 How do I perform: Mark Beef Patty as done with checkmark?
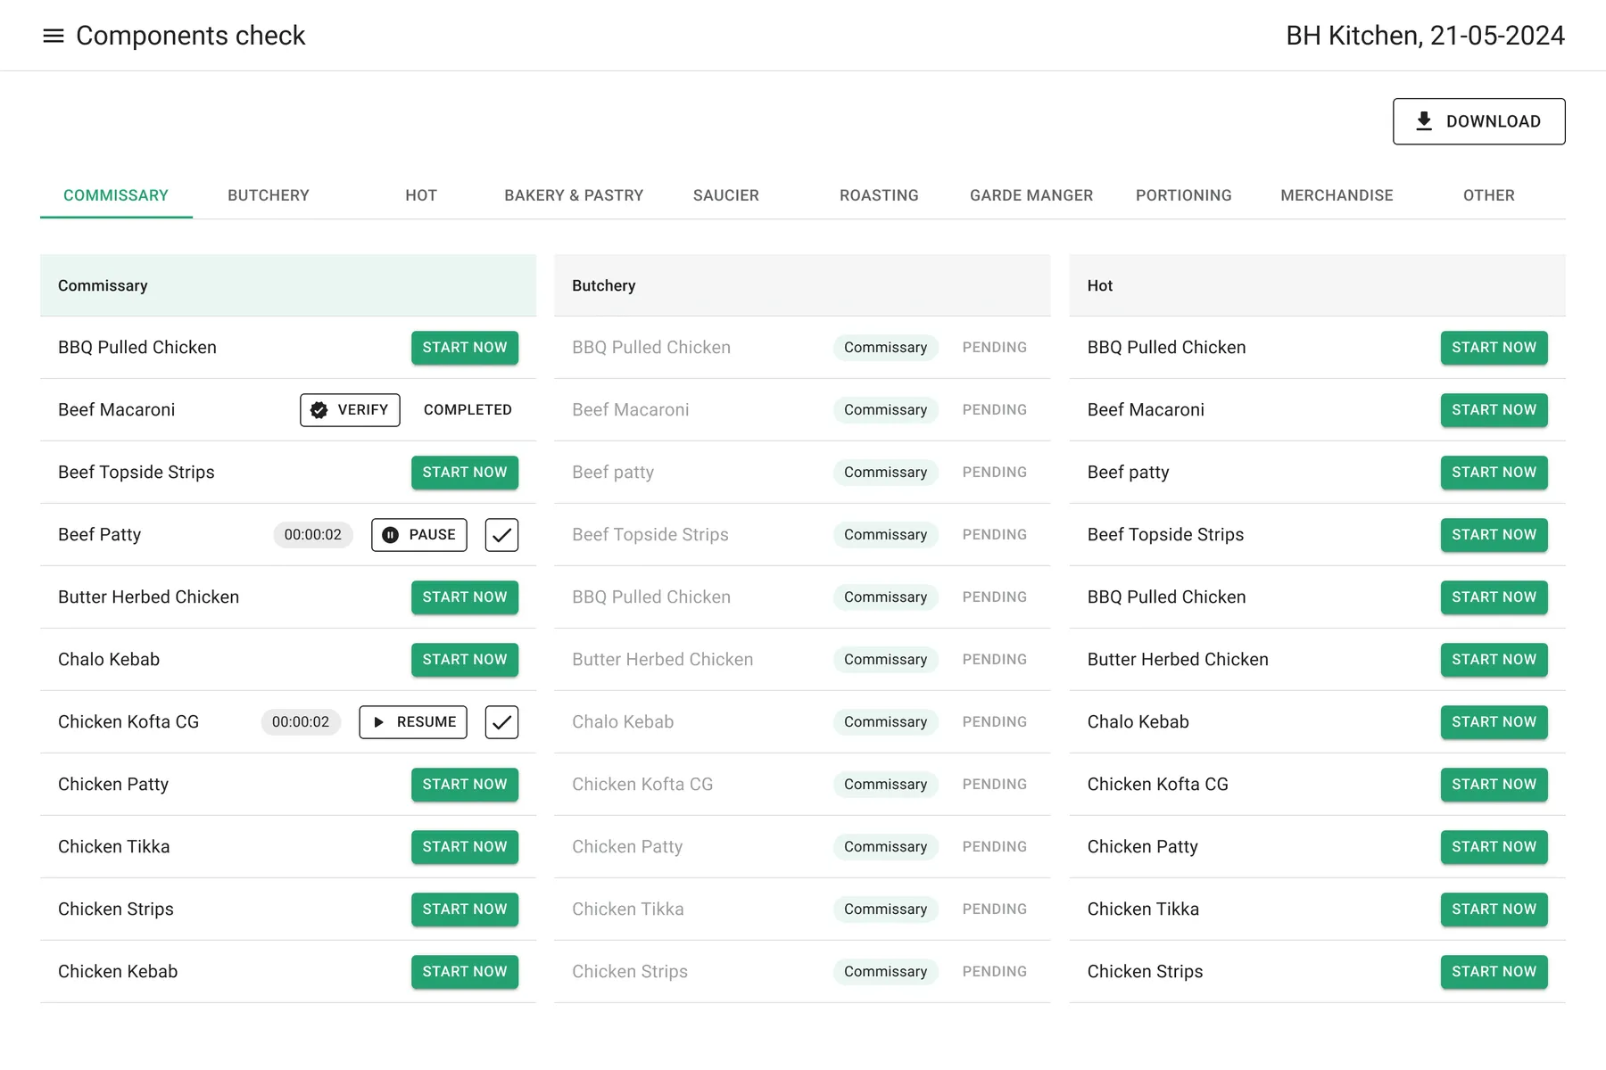coord(501,535)
